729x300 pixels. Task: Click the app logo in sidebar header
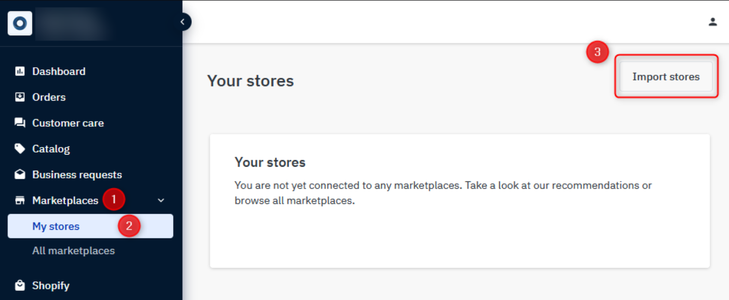point(20,23)
